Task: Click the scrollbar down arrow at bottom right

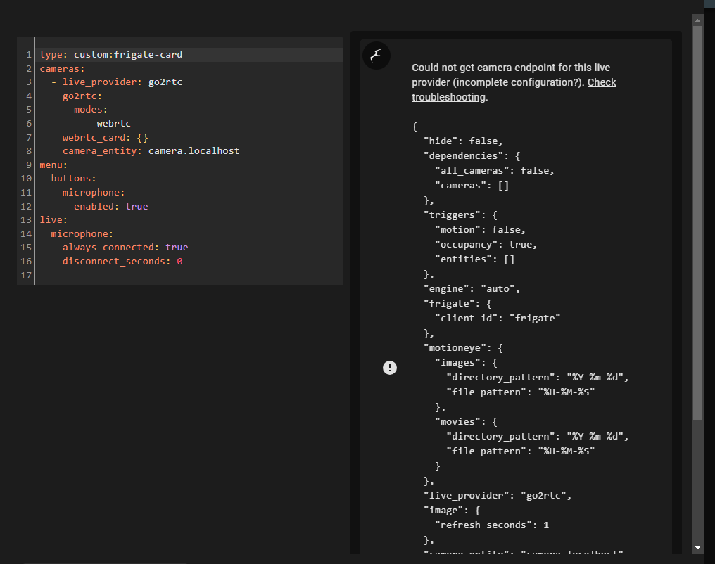Action: (697, 547)
